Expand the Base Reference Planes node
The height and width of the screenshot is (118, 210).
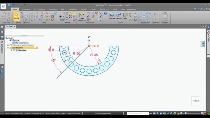8,45
